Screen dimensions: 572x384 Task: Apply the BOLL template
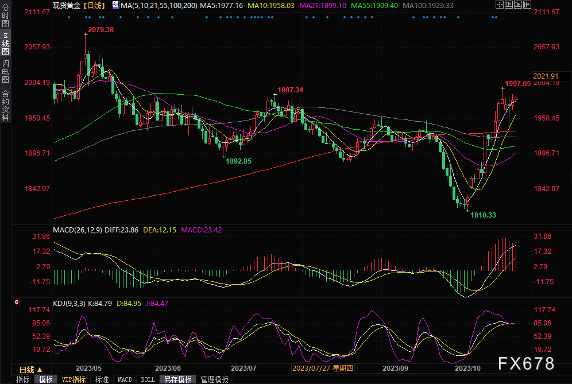coord(148,379)
